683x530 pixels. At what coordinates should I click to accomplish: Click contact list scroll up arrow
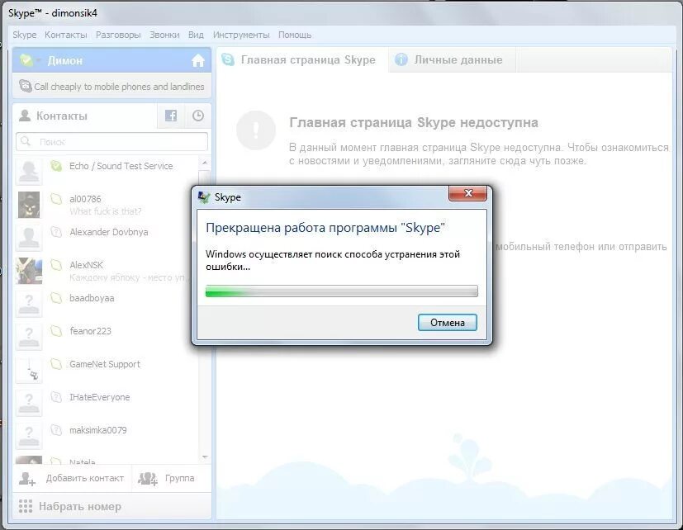(205, 163)
